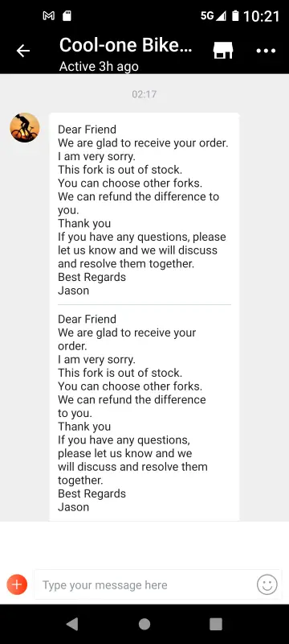Viewport: 289px width, 644px height.
Task: Tap the back arrow in header
Action: click(x=23, y=51)
